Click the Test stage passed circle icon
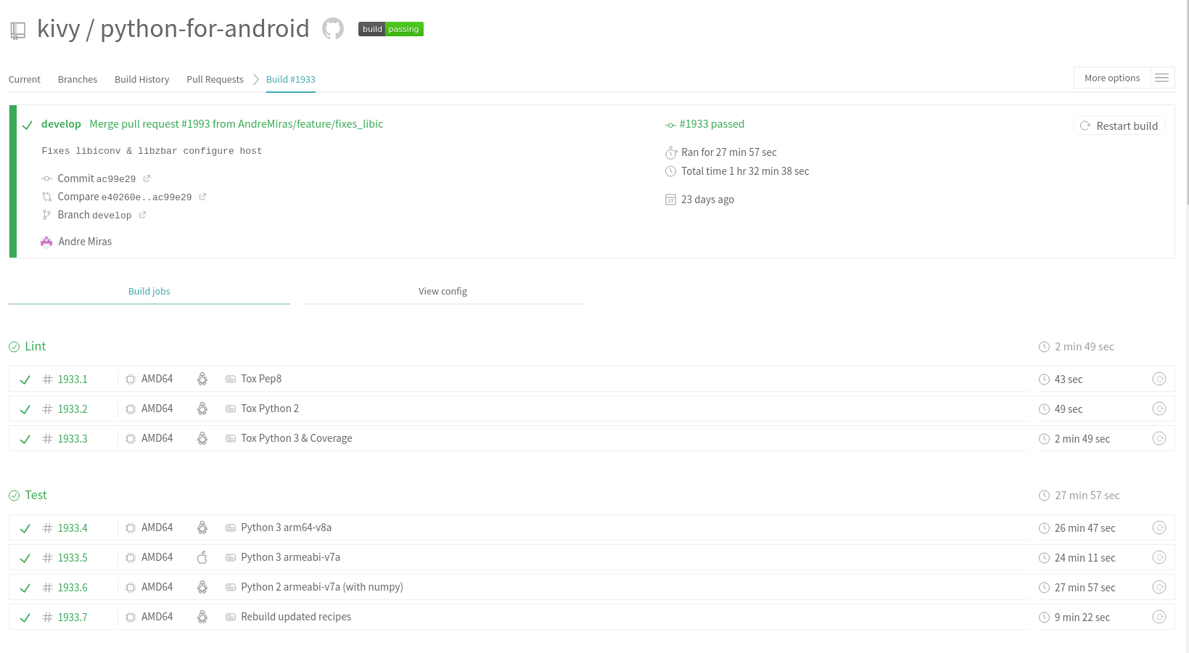 click(15, 496)
